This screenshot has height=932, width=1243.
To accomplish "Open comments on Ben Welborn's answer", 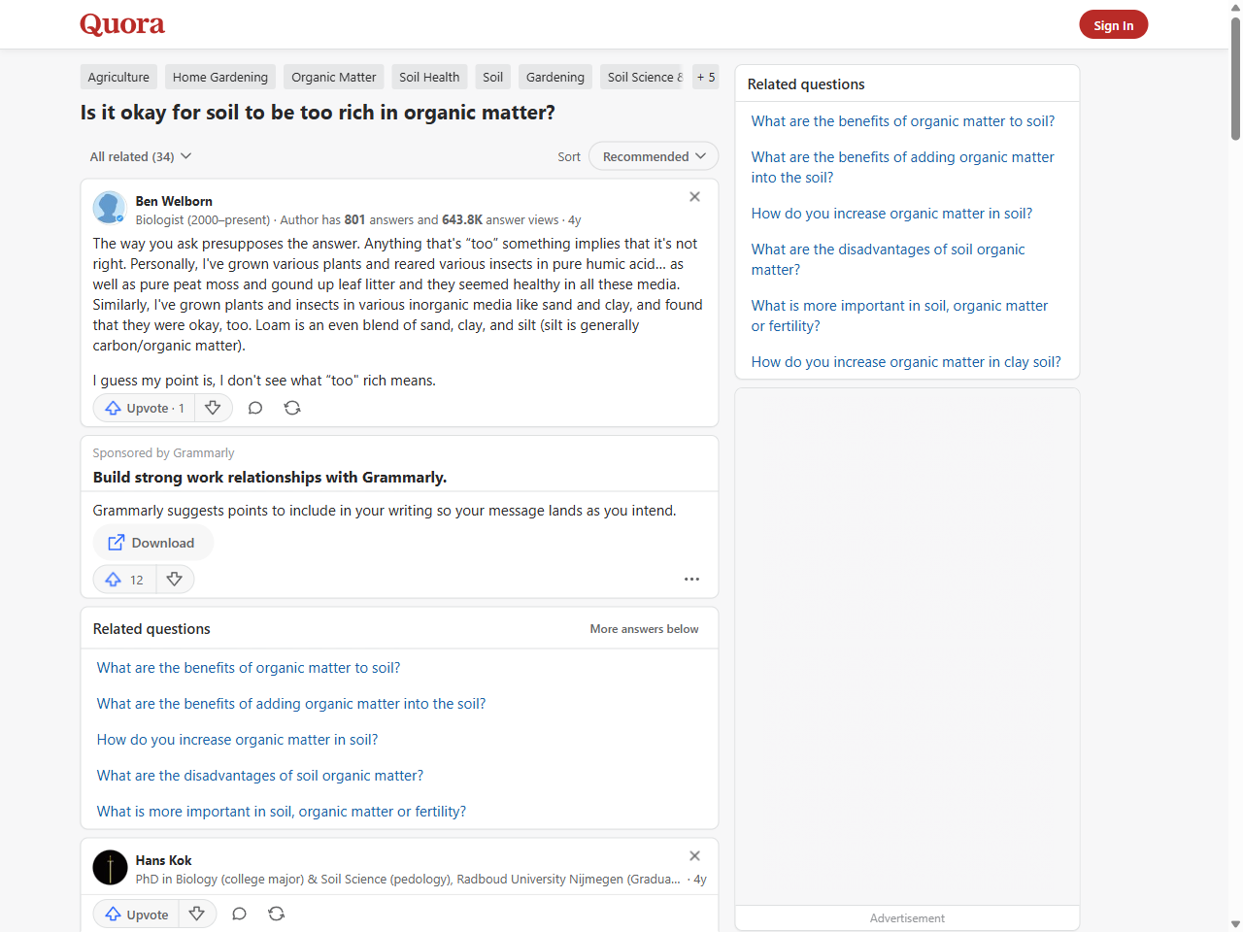I will tap(255, 408).
